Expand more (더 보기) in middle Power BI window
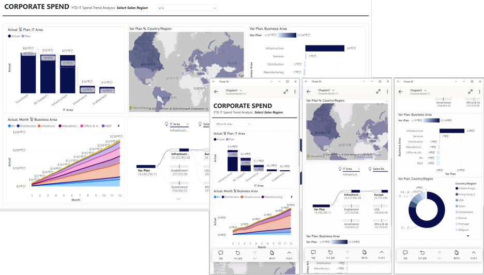 (382, 254)
